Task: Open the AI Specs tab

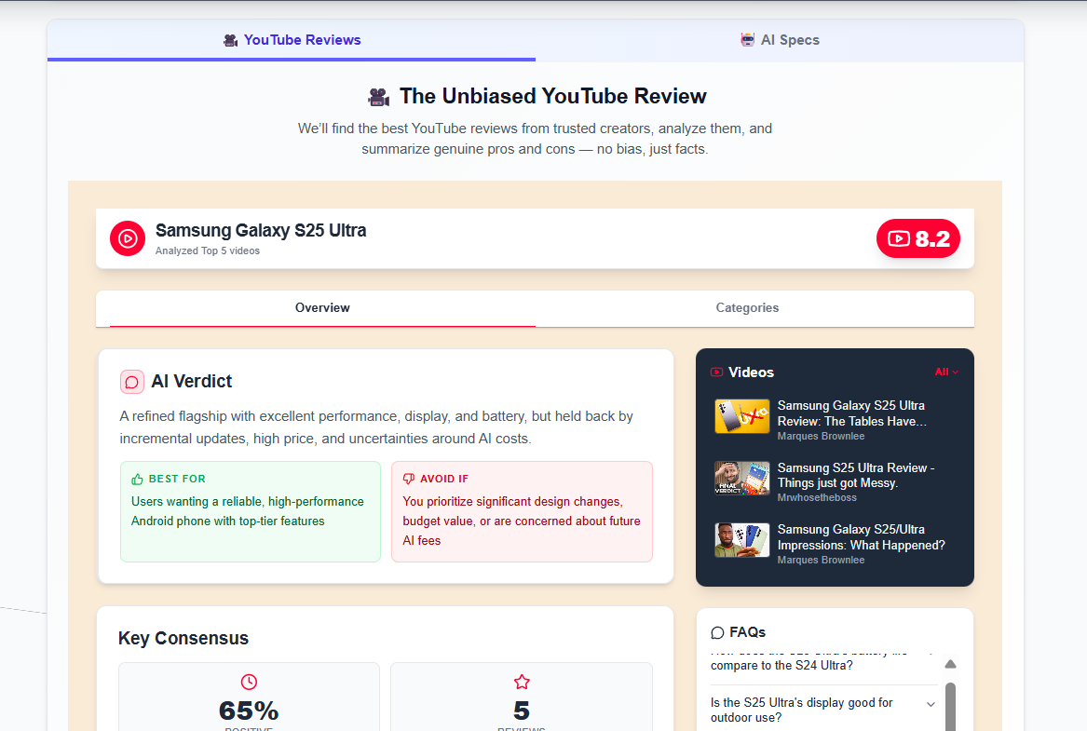Action: click(780, 40)
